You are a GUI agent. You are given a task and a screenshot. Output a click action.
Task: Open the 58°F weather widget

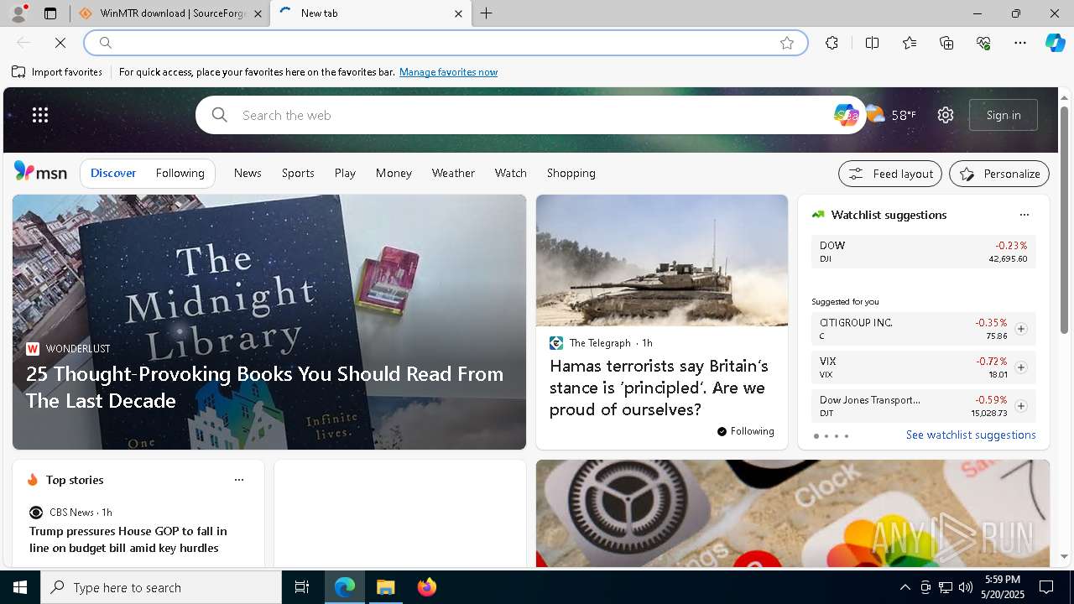point(891,115)
